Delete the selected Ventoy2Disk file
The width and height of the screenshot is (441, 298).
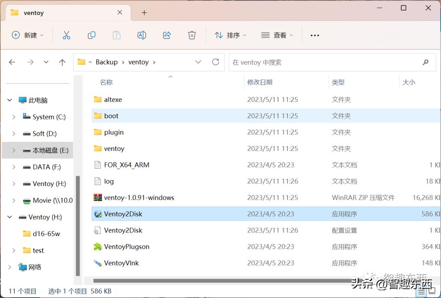192,35
